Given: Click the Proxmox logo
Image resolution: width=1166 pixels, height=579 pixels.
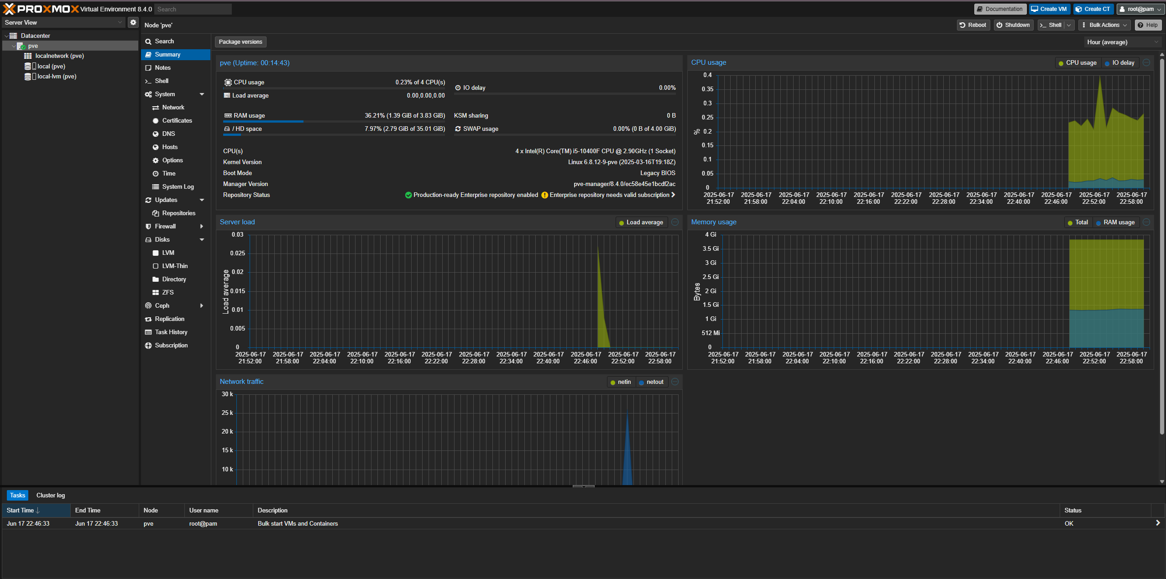Looking at the screenshot, I should 41,9.
